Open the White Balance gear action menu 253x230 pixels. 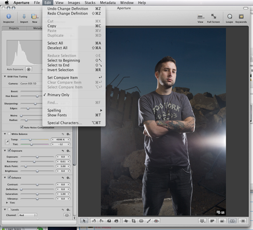tap(68, 134)
